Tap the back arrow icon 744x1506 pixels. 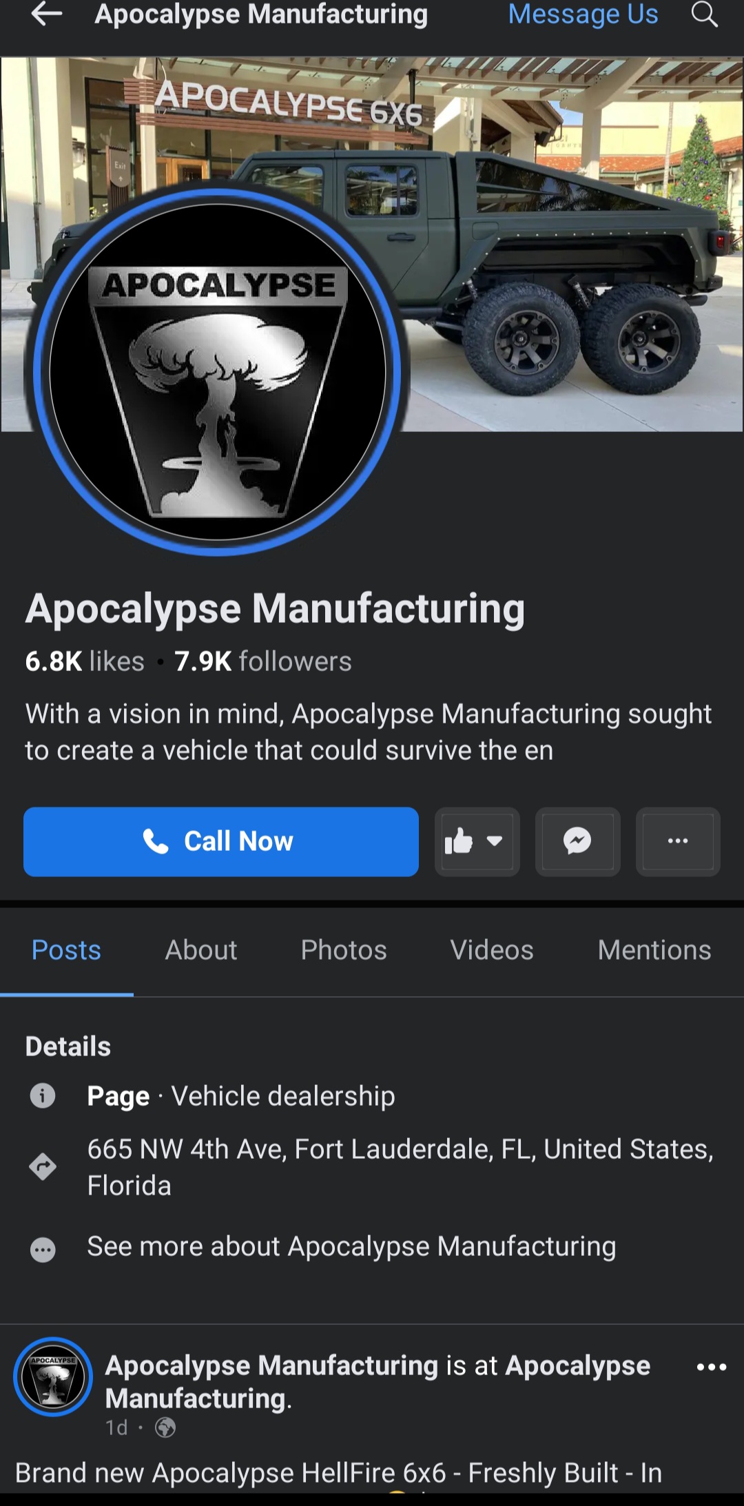(47, 14)
